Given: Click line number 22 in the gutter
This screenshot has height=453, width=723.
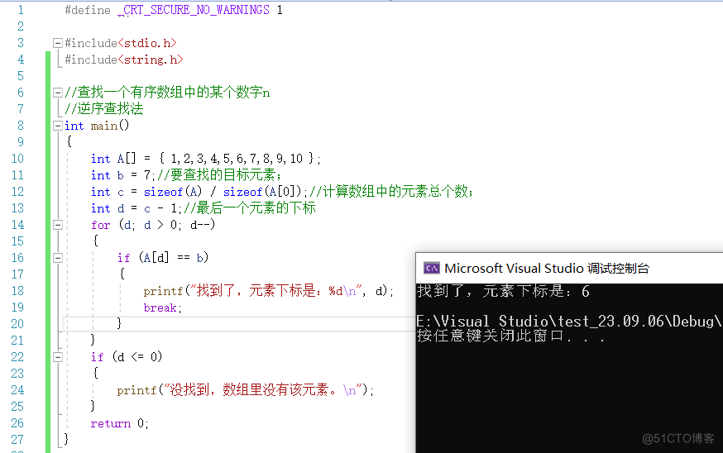Looking at the screenshot, I should (x=17, y=357).
